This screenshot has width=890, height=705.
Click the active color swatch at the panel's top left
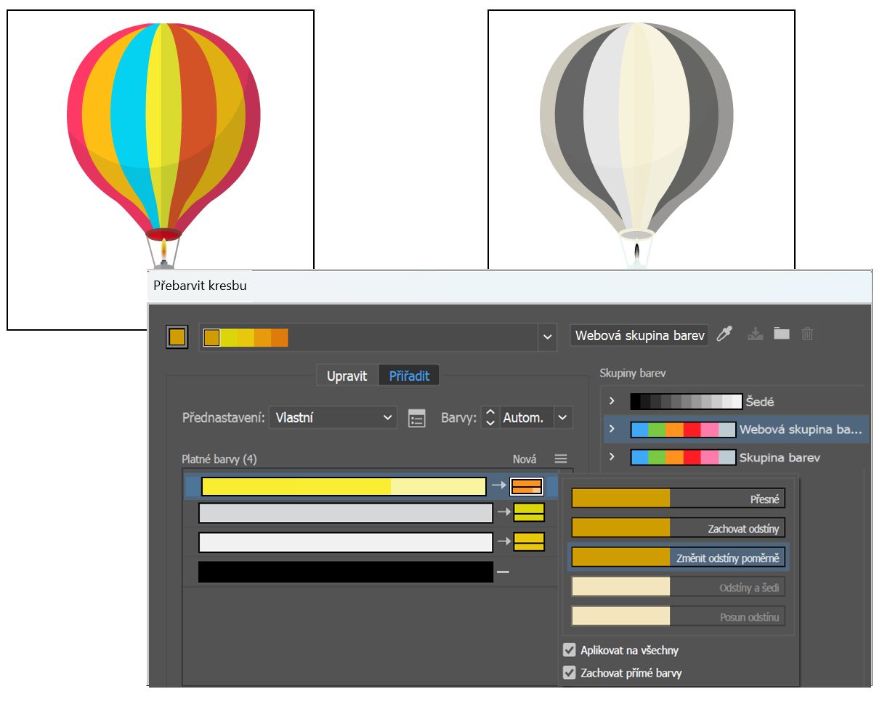[177, 337]
